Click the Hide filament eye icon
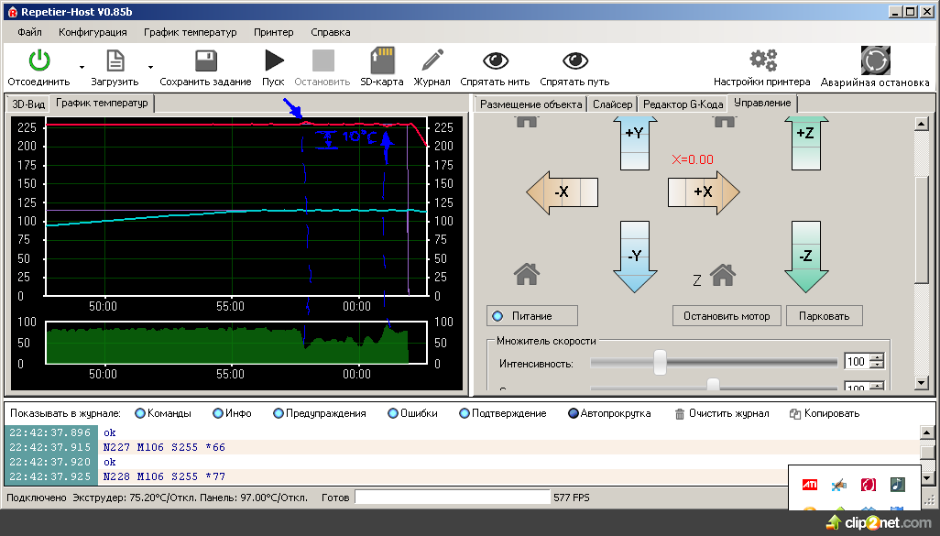The image size is (940, 536). (496, 61)
